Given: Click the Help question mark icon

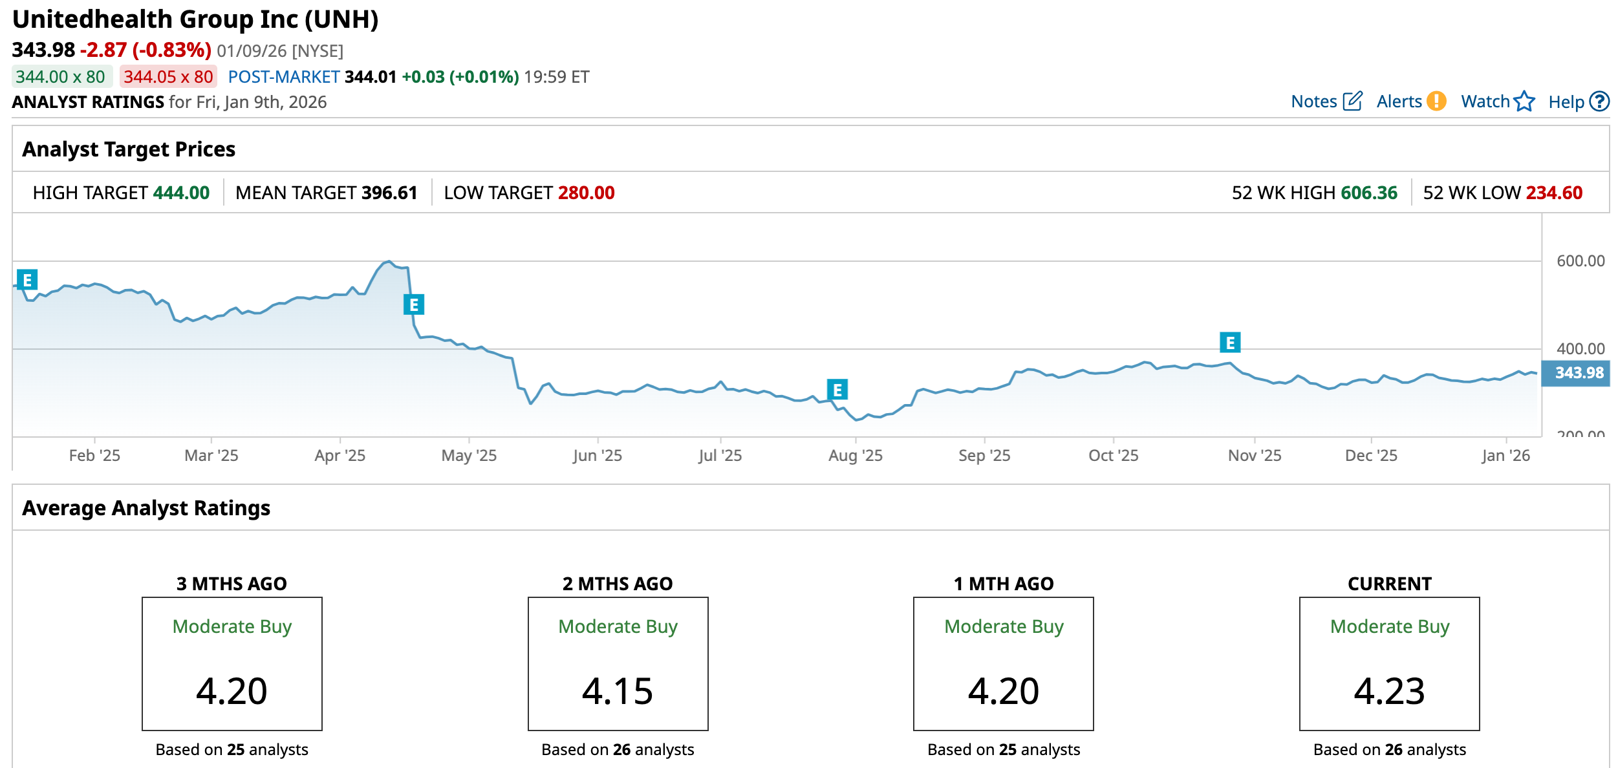Looking at the screenshot, I should tap(1599, 101).
